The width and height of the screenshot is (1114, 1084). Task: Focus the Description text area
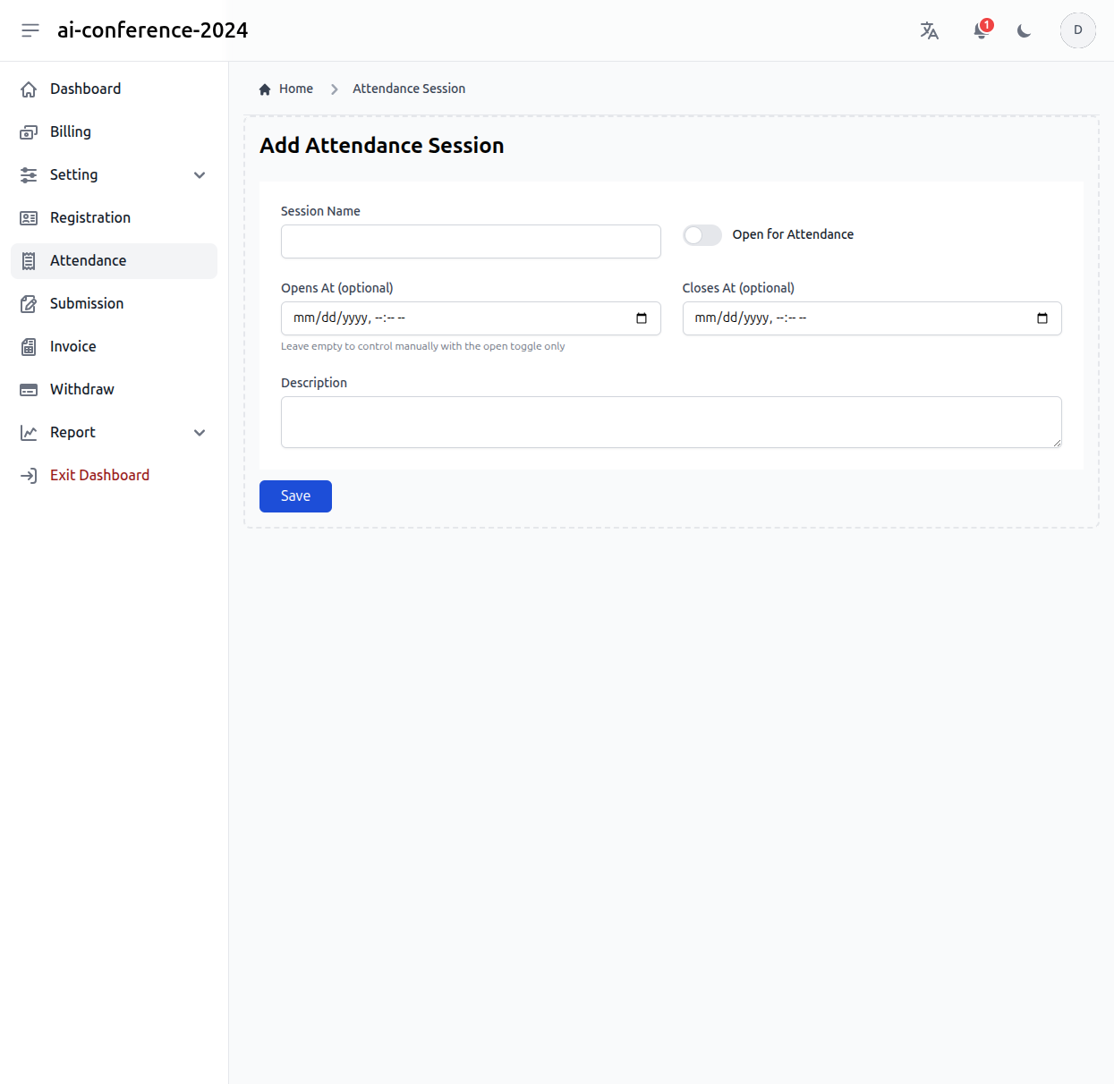[671, 422]
